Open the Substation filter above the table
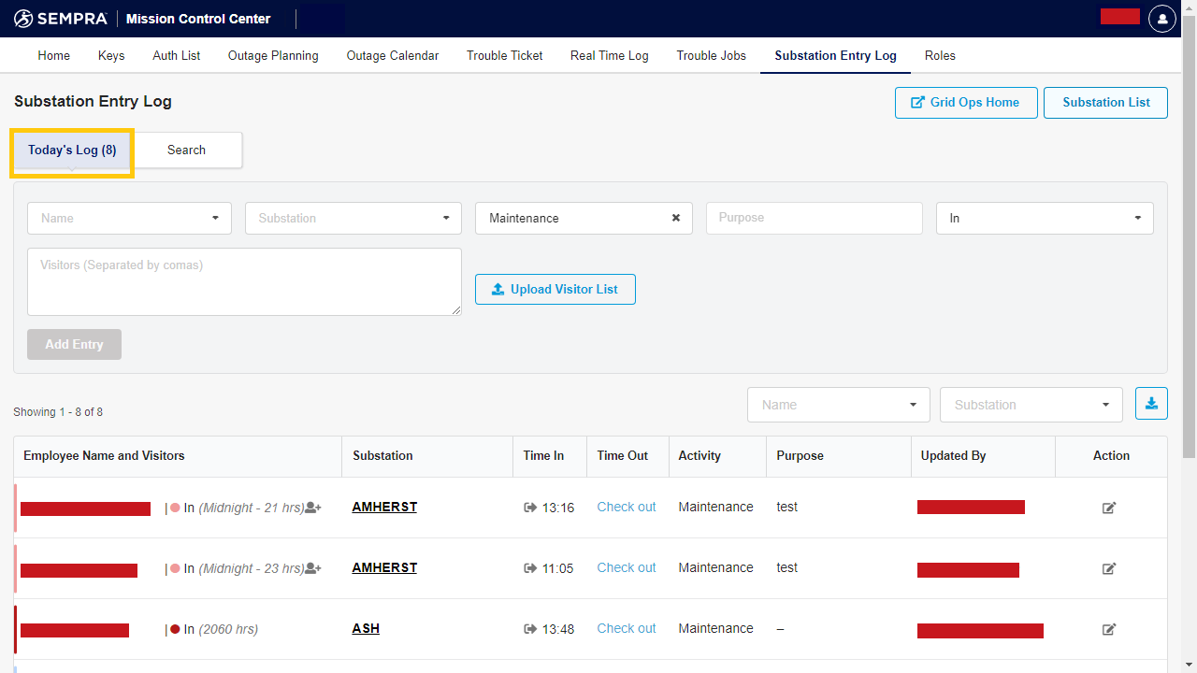The height and width of the screenshot is (673, 1197). [1031, 405]
